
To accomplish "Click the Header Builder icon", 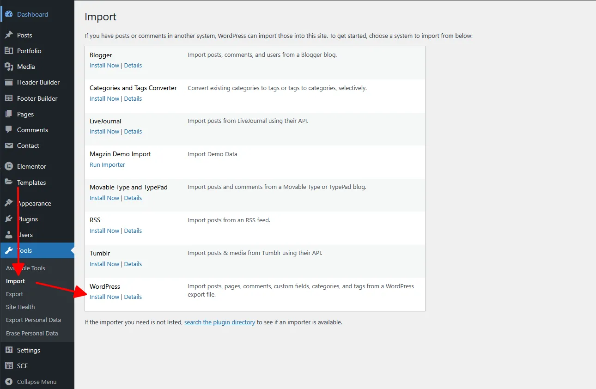I will pos(9,82).
